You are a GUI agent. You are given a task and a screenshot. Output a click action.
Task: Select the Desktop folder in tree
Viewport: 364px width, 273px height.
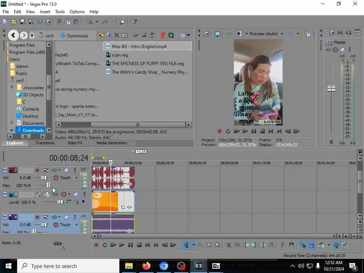27,116
